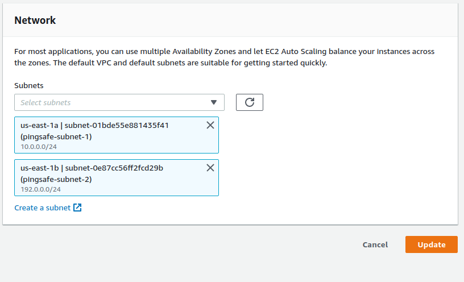Click the (pingsafe-subnet-1) name label

(x=56, y=136)
